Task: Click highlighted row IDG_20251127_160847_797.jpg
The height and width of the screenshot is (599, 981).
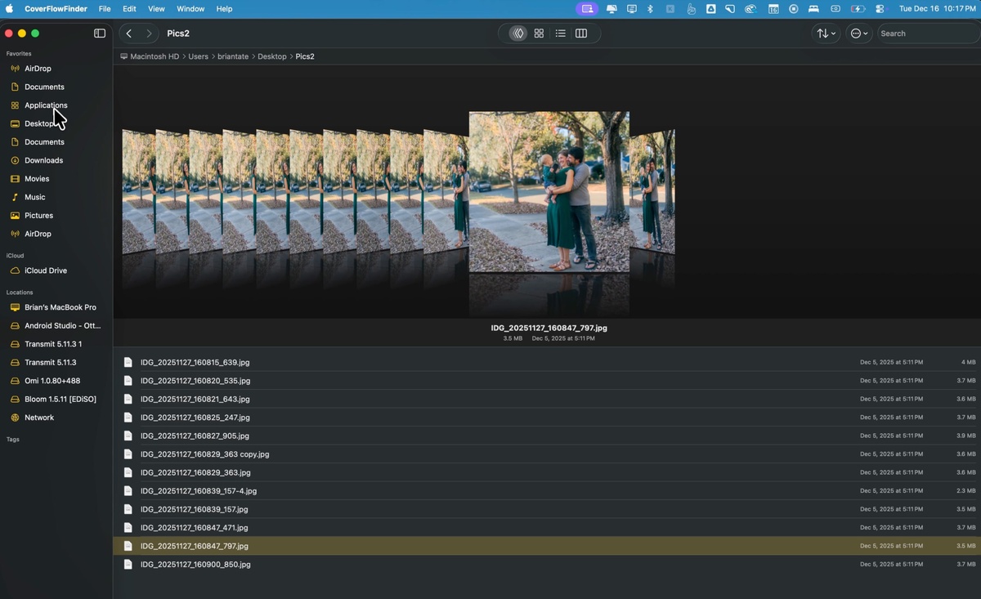Action: point(547,546)
